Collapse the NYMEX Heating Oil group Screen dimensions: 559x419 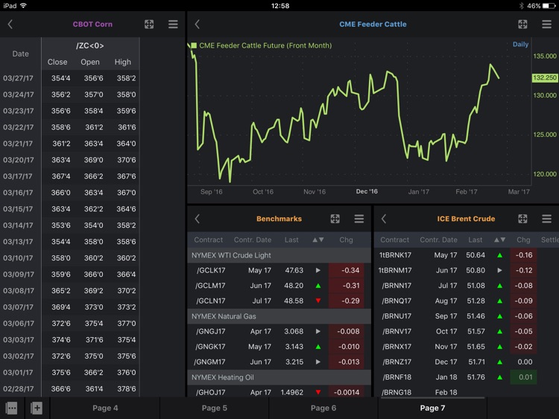click(x=279, y=377)
